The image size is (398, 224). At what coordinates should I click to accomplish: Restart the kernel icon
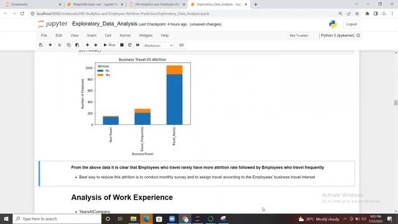pyautogui.click(x=130, y=45)
